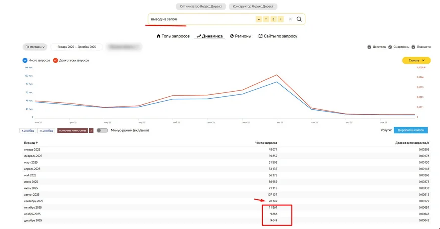
Task: Open the 'Конструктор Яндекс.Директ' button
Action: point(253,6)
